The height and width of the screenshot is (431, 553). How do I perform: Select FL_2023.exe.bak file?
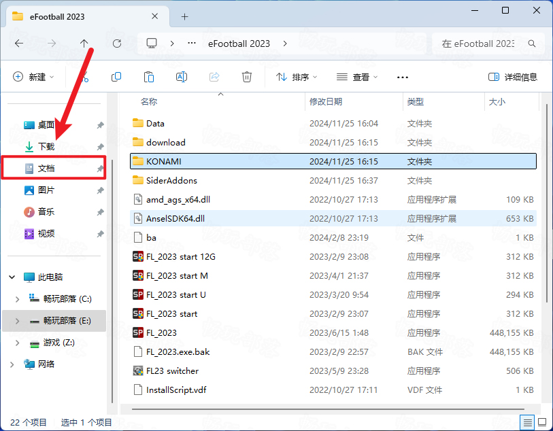(333, 351)
